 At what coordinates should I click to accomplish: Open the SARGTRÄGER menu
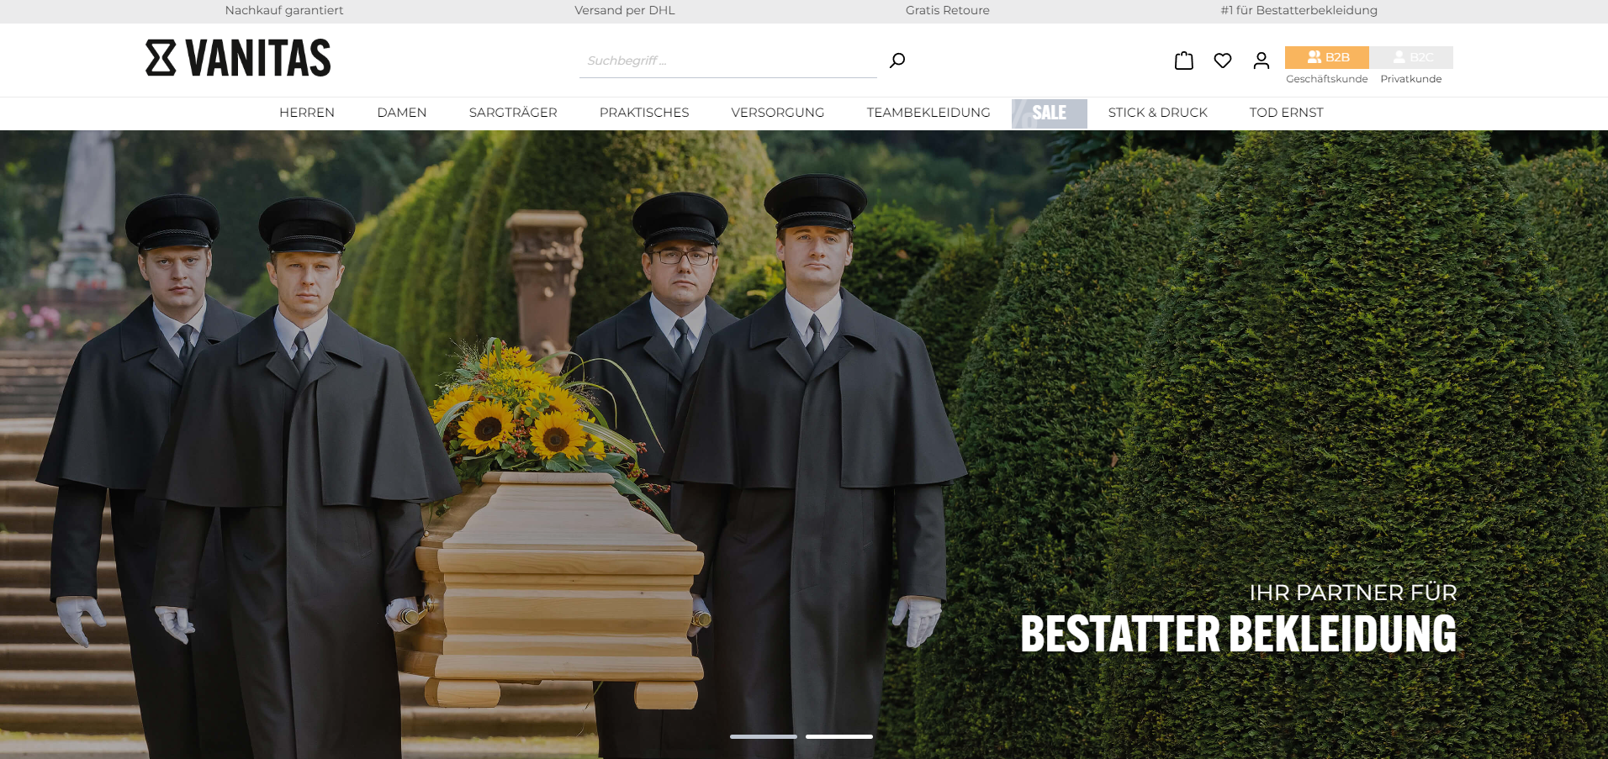click(513, 113)
